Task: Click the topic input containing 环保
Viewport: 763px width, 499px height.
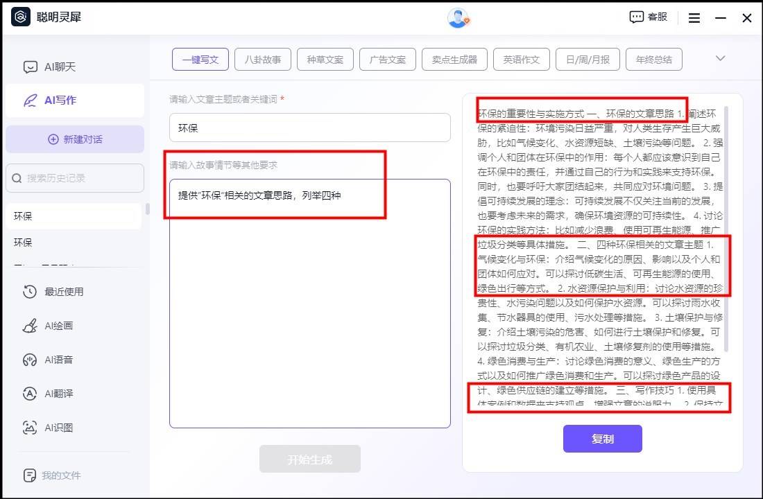Action: 309,128
